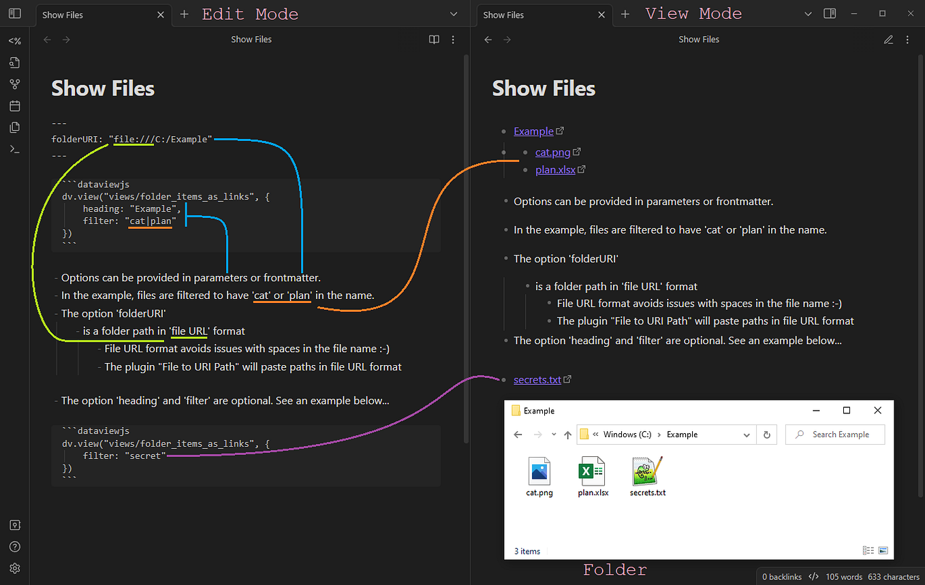Click the Search Example field
This screenshot has height=585, width=925.
point(835,434)
